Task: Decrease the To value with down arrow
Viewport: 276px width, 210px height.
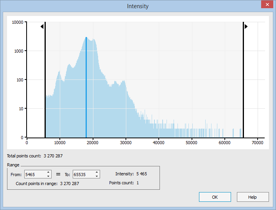Action: (97, 176)
